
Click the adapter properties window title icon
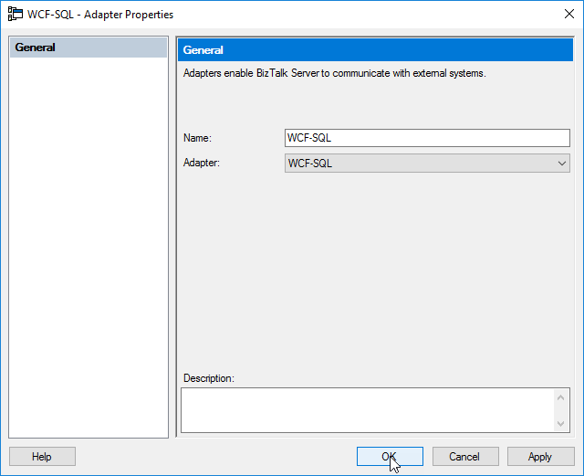point(16,15)
